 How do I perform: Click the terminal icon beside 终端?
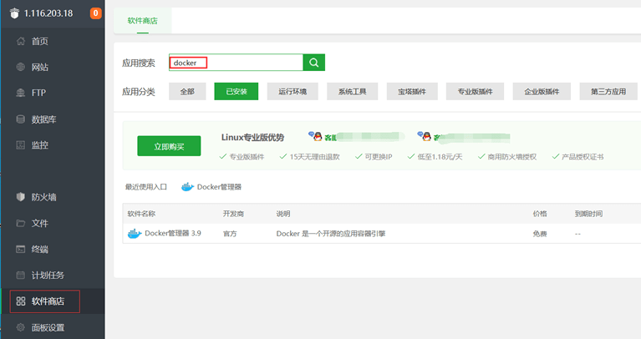[20, 249]
